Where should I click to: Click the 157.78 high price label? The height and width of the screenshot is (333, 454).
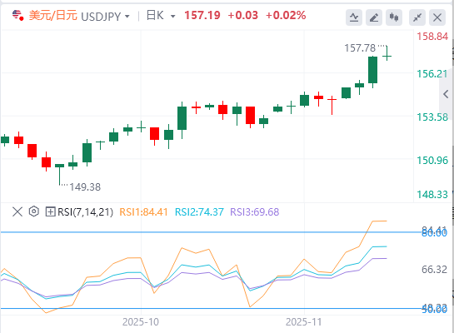coord(360,48)
